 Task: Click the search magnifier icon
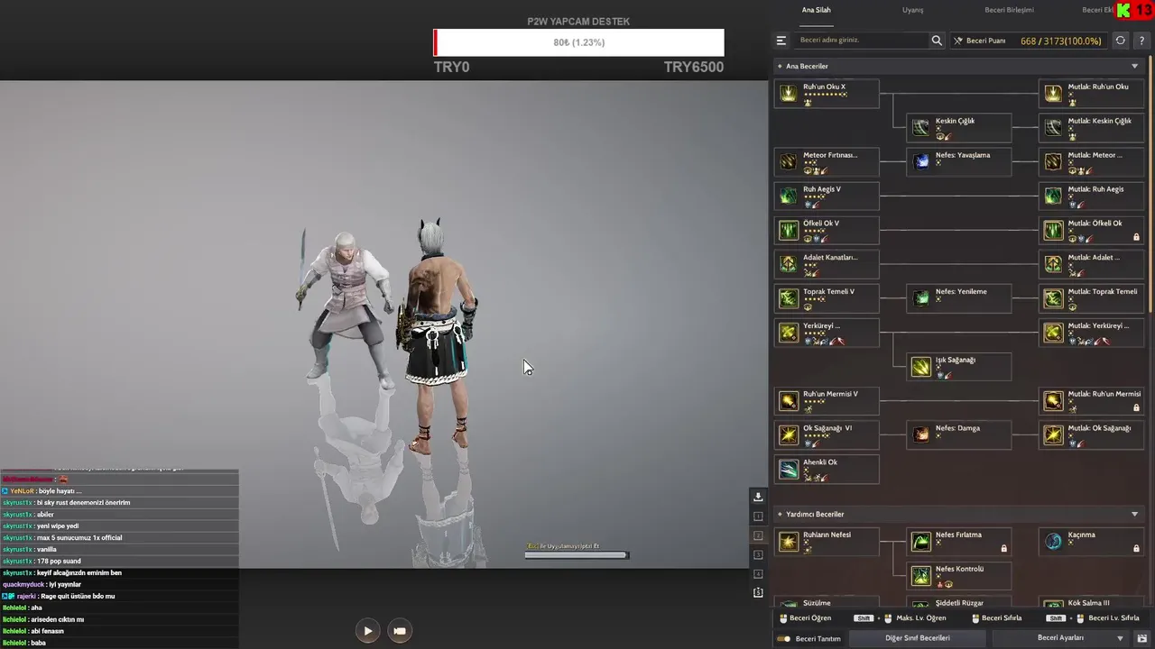tap(937, 41)
